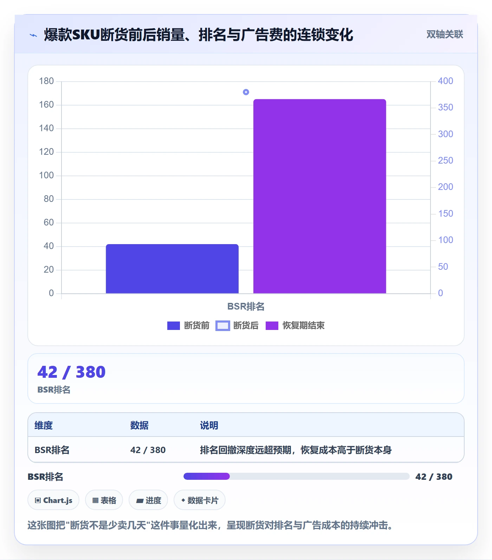
Task: Click the lightning bolt icon beside the title
Action: point(33,35)
